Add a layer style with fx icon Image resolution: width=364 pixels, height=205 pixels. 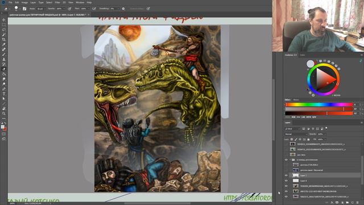coord(332,203)
